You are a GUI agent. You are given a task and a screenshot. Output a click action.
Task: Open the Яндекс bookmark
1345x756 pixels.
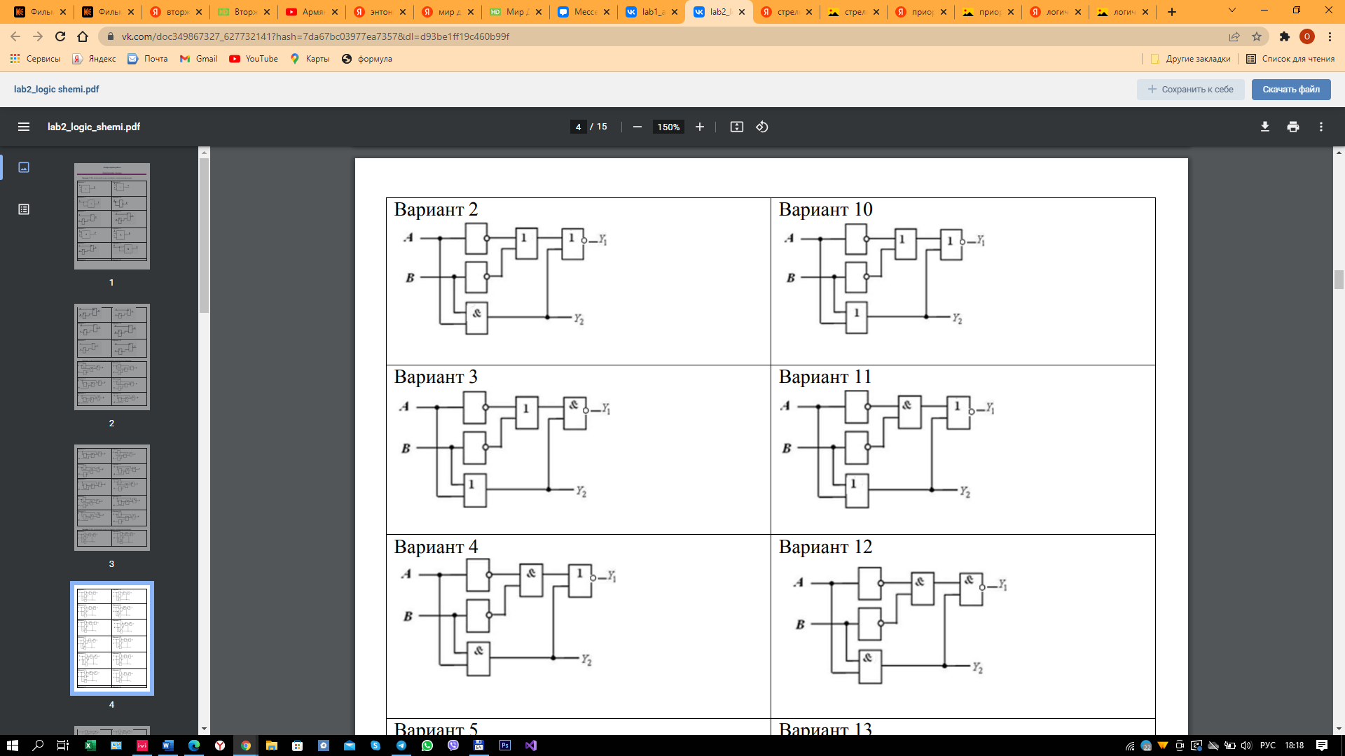pyautogui.click(x=95, y=59)
